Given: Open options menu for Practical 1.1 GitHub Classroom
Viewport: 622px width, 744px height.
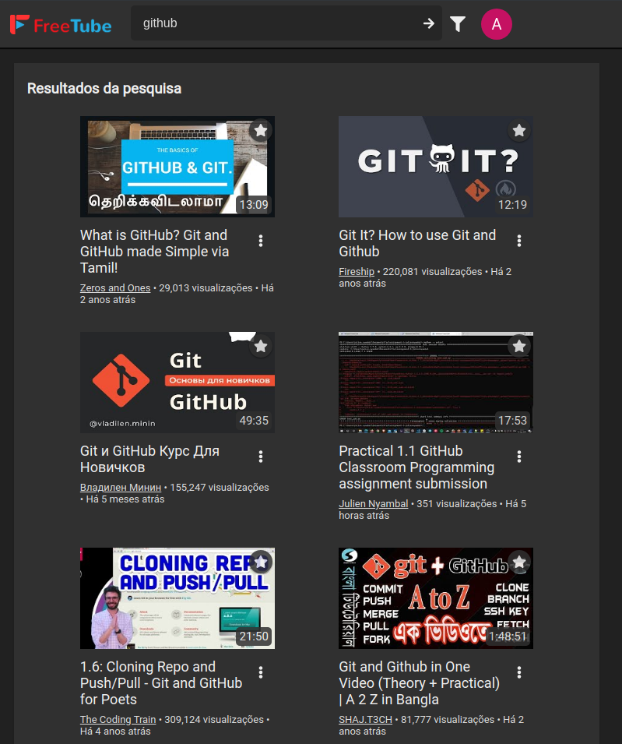Looking at the screenshot, I should pyautogui.click(x=519, y=457).
